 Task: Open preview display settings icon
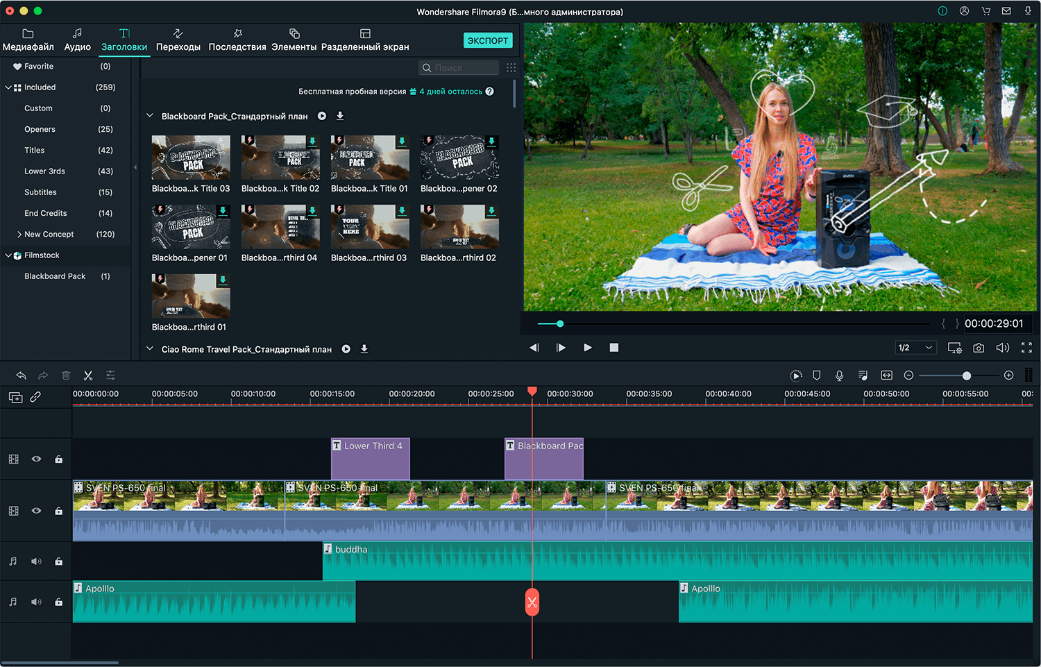pyautogui.click(x=955, y=348)
